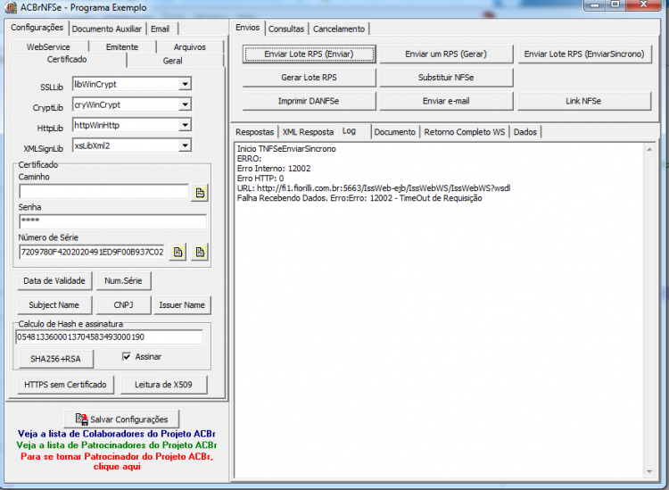The height and width of the screenshot is (490, 669).
Task: Click the SHA256+RSA button
Action: point(55,359)
